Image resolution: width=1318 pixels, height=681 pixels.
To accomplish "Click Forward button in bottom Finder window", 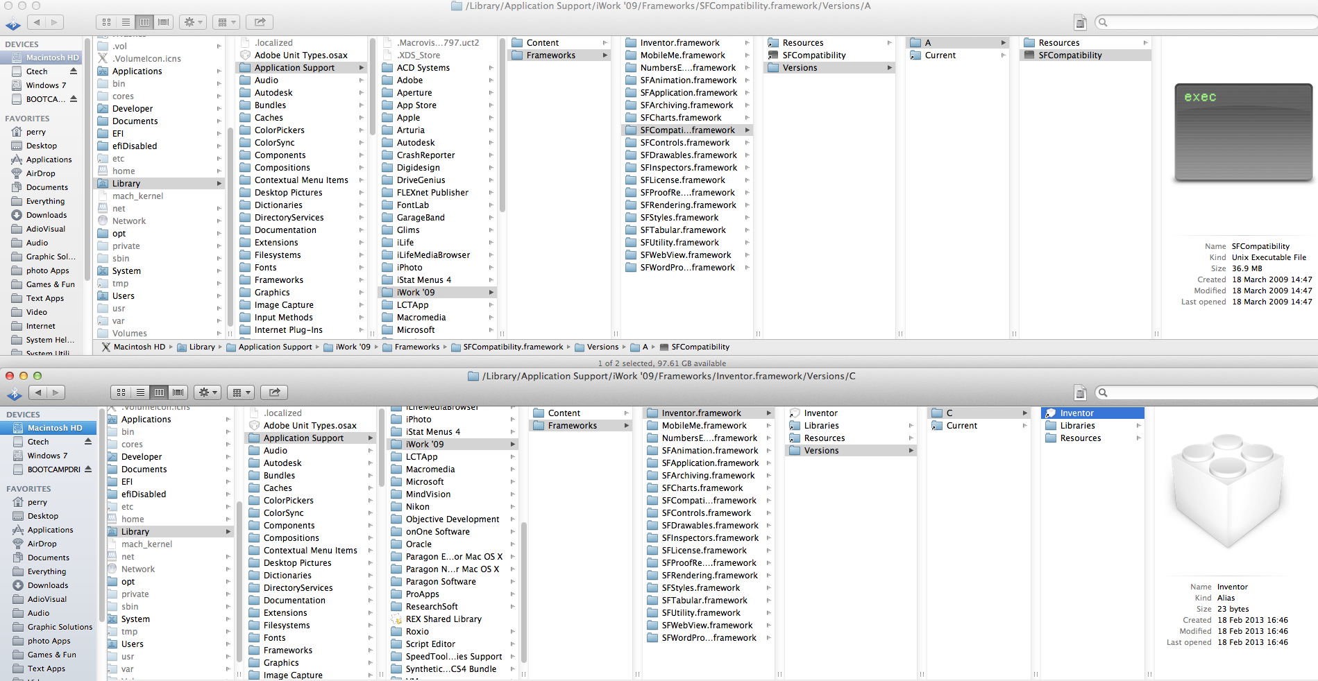I will tap(56, 393).
